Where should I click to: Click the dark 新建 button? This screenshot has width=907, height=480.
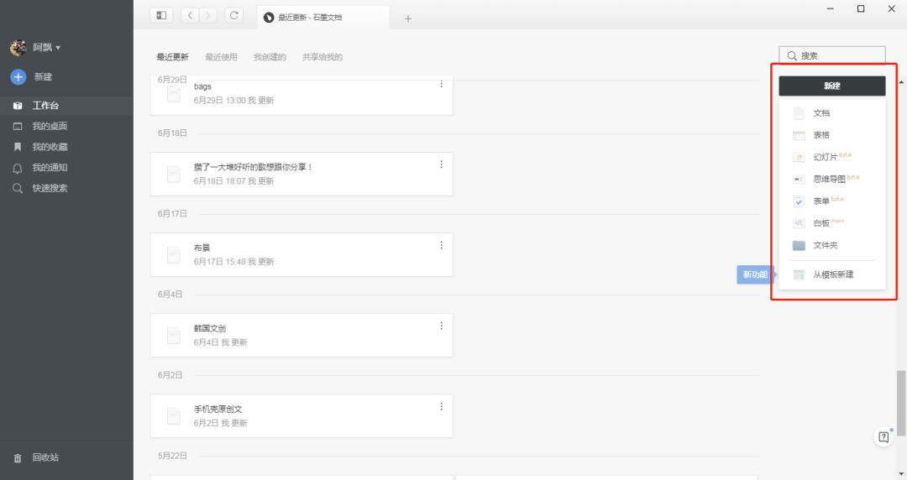[x=831, y=86]
